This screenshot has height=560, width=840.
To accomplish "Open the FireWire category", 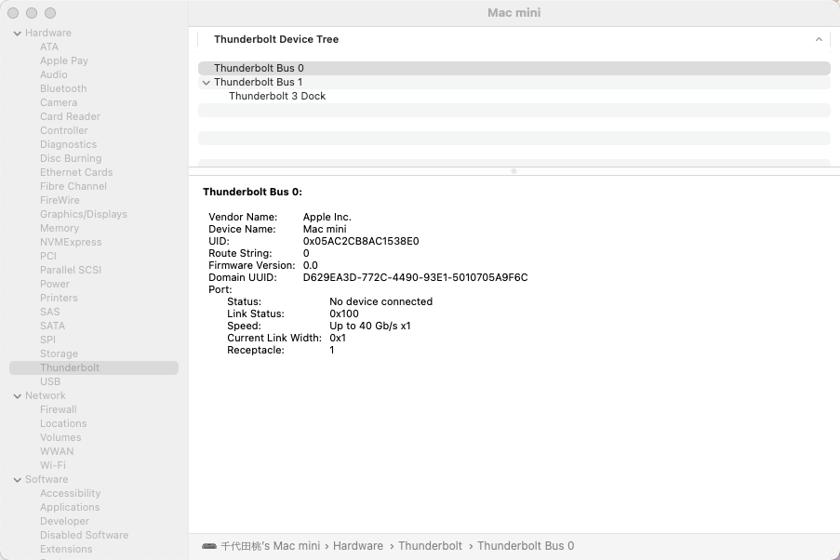I will click(60, 200).
